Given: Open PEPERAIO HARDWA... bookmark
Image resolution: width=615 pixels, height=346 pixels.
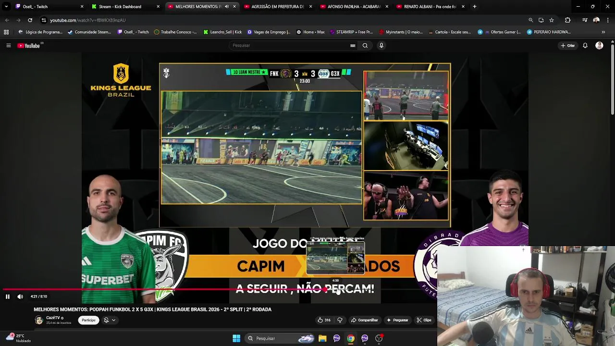Looking at the screenshot, I should (x=549, y=32).
